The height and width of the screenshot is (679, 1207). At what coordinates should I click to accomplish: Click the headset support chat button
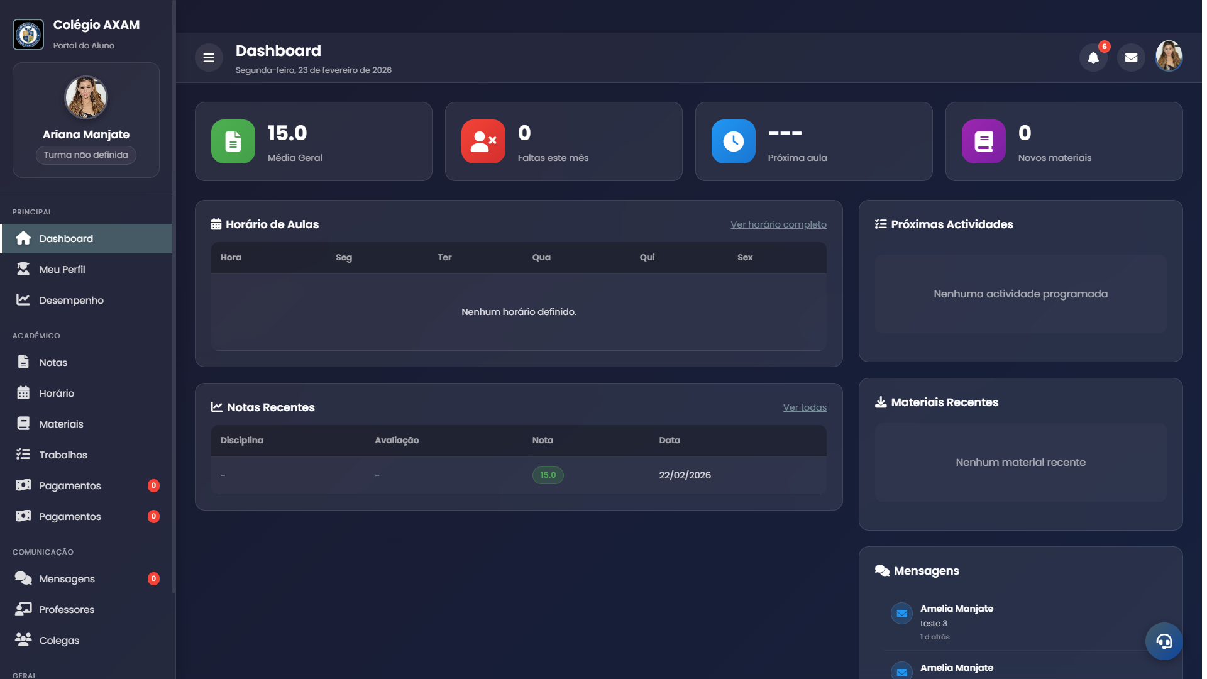click(x=1164, y=641)
